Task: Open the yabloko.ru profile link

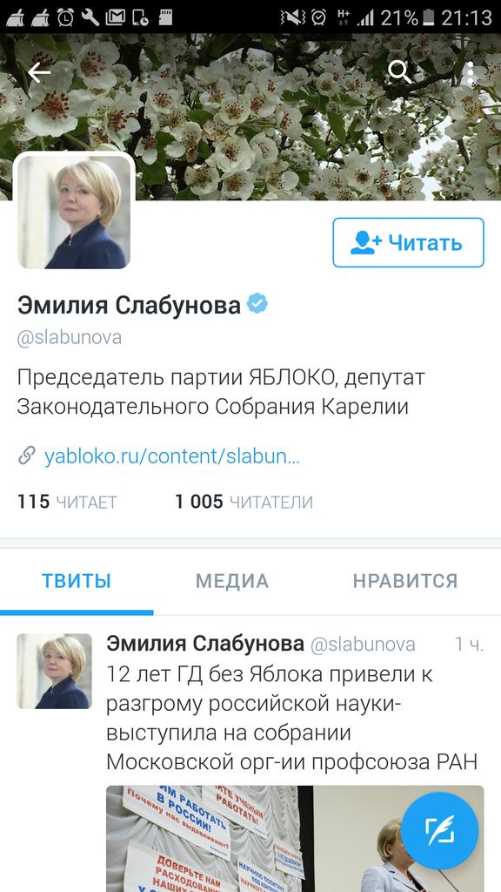Action: pos(171,456)
